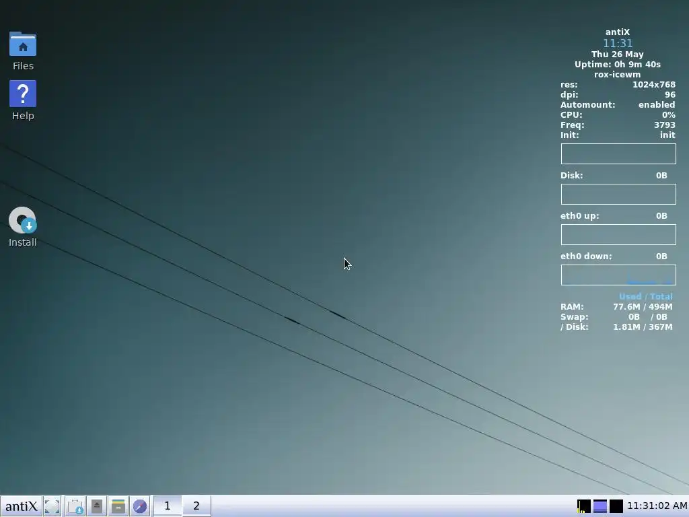The width and height of the screenshot is (689, 517).
Task: Open the package installer taskbar icon
Action: (x=75, y=506)
